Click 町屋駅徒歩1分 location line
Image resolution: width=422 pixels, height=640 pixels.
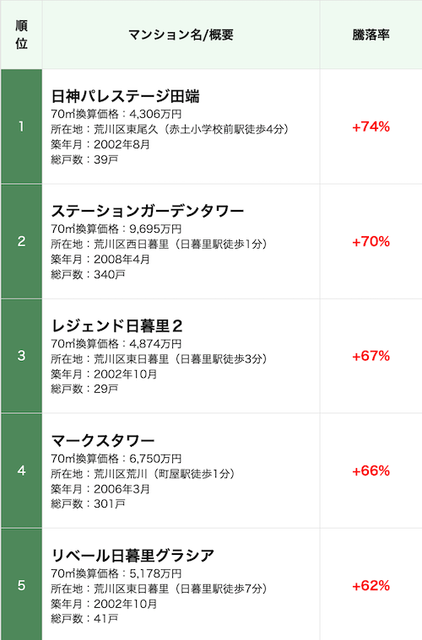point(143,474)
